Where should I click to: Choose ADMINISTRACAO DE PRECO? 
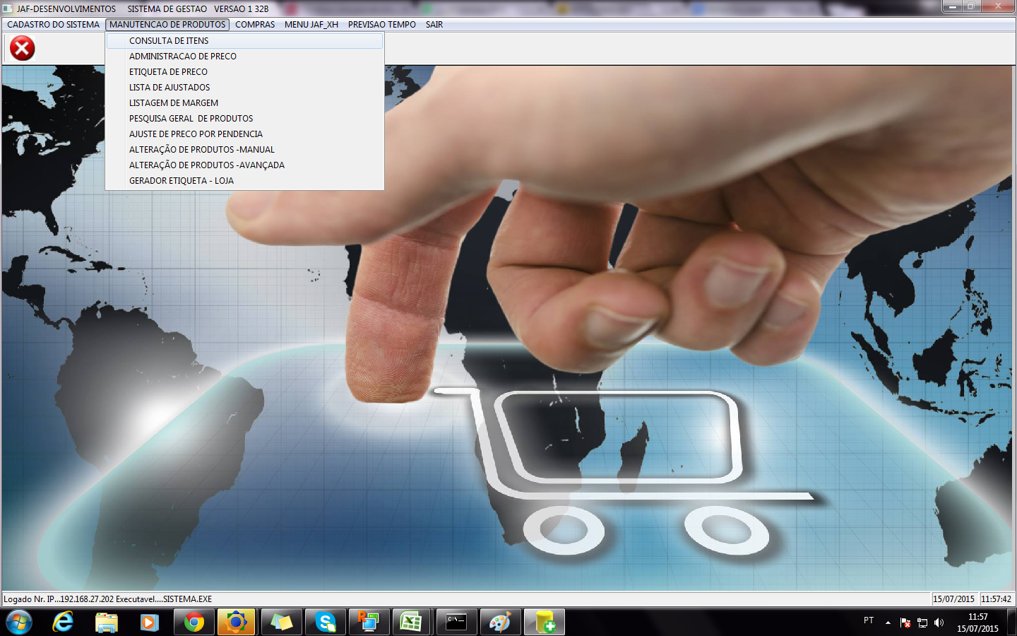(x=244, y=57)
